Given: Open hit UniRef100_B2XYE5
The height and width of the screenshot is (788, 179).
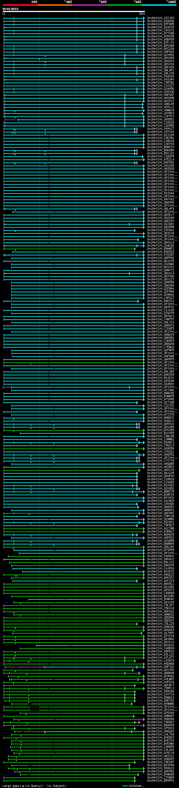Looking at the screenshot, I should click(x=161, y=433).
